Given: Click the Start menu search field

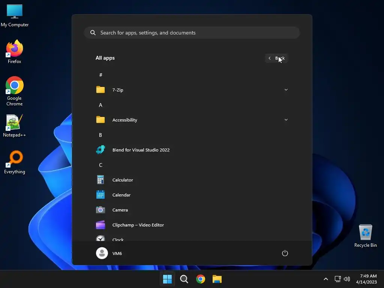Looking at the screenshot, I should (192, 33).
